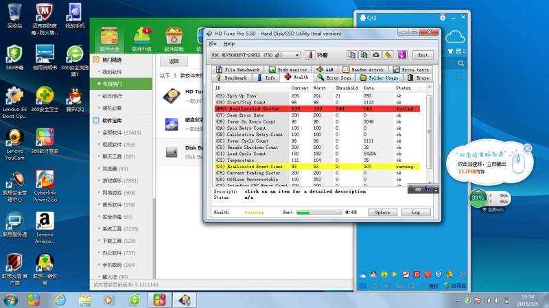Open the Recycle Bin desktop icon
Screen dimensions: 549x308
[x=14, y=16]
